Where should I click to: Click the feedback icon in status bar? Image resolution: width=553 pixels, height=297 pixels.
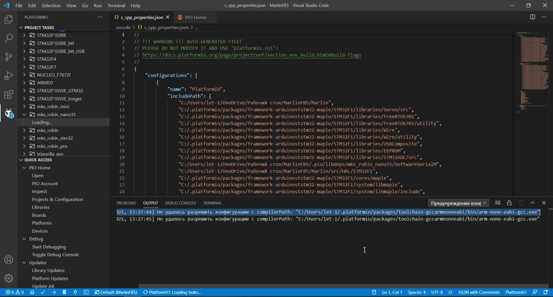pyautogui.click(x=535, y=292)
